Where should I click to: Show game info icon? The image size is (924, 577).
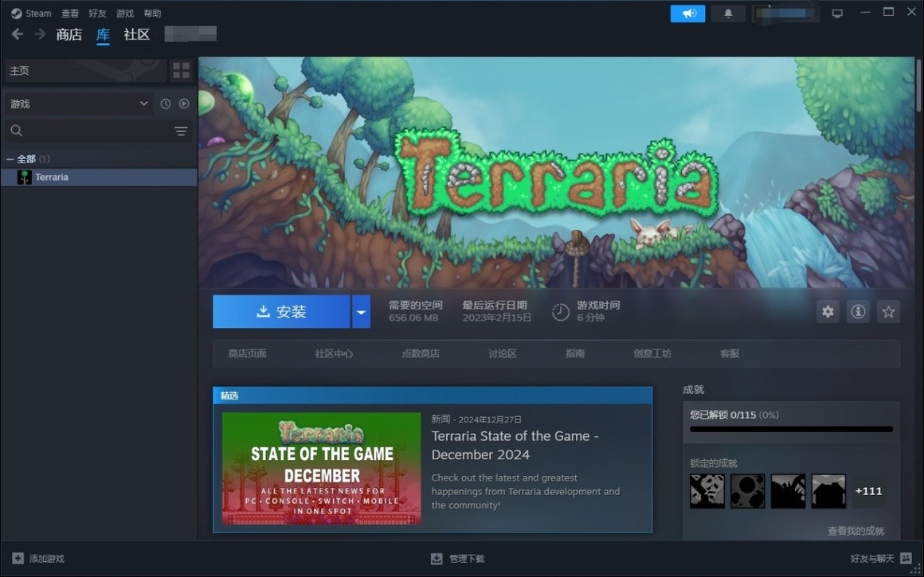(x=858, y=311)
